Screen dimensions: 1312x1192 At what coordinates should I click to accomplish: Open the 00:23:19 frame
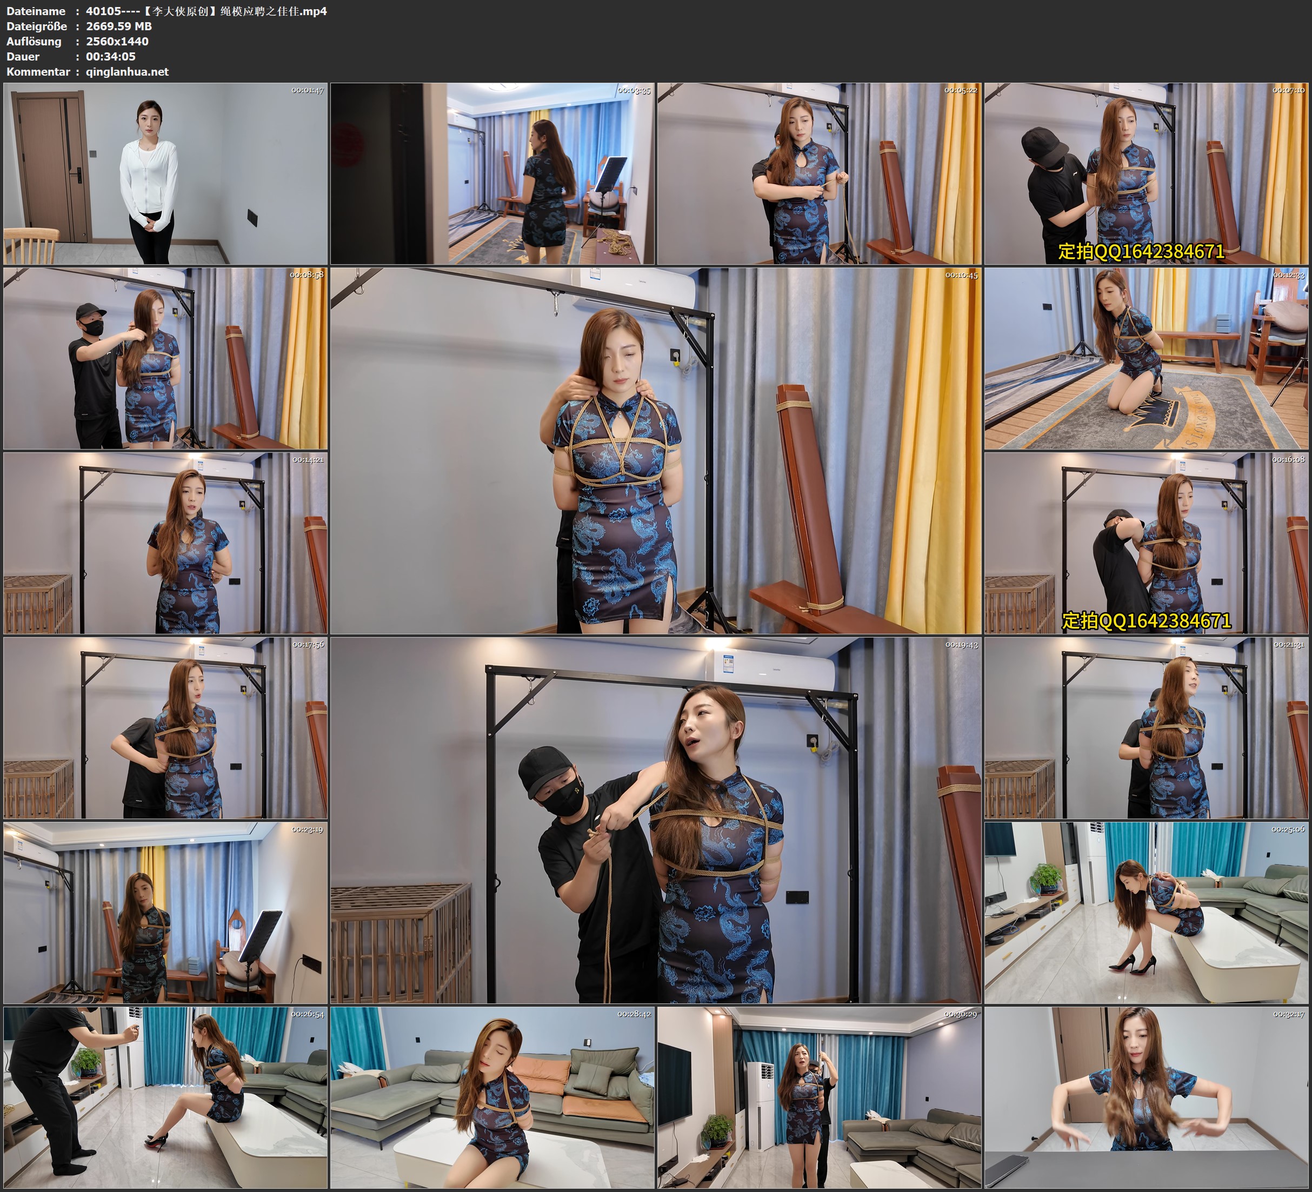point(165,913)
